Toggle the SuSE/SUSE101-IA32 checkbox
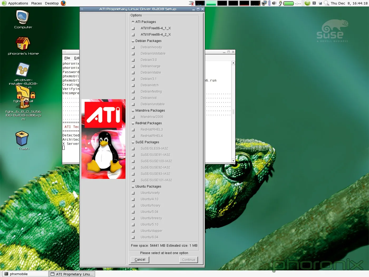The height and width of the screenshot is (277, 369). click(133, 180)
